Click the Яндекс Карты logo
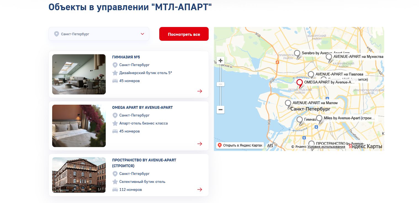 pos(365,147)
